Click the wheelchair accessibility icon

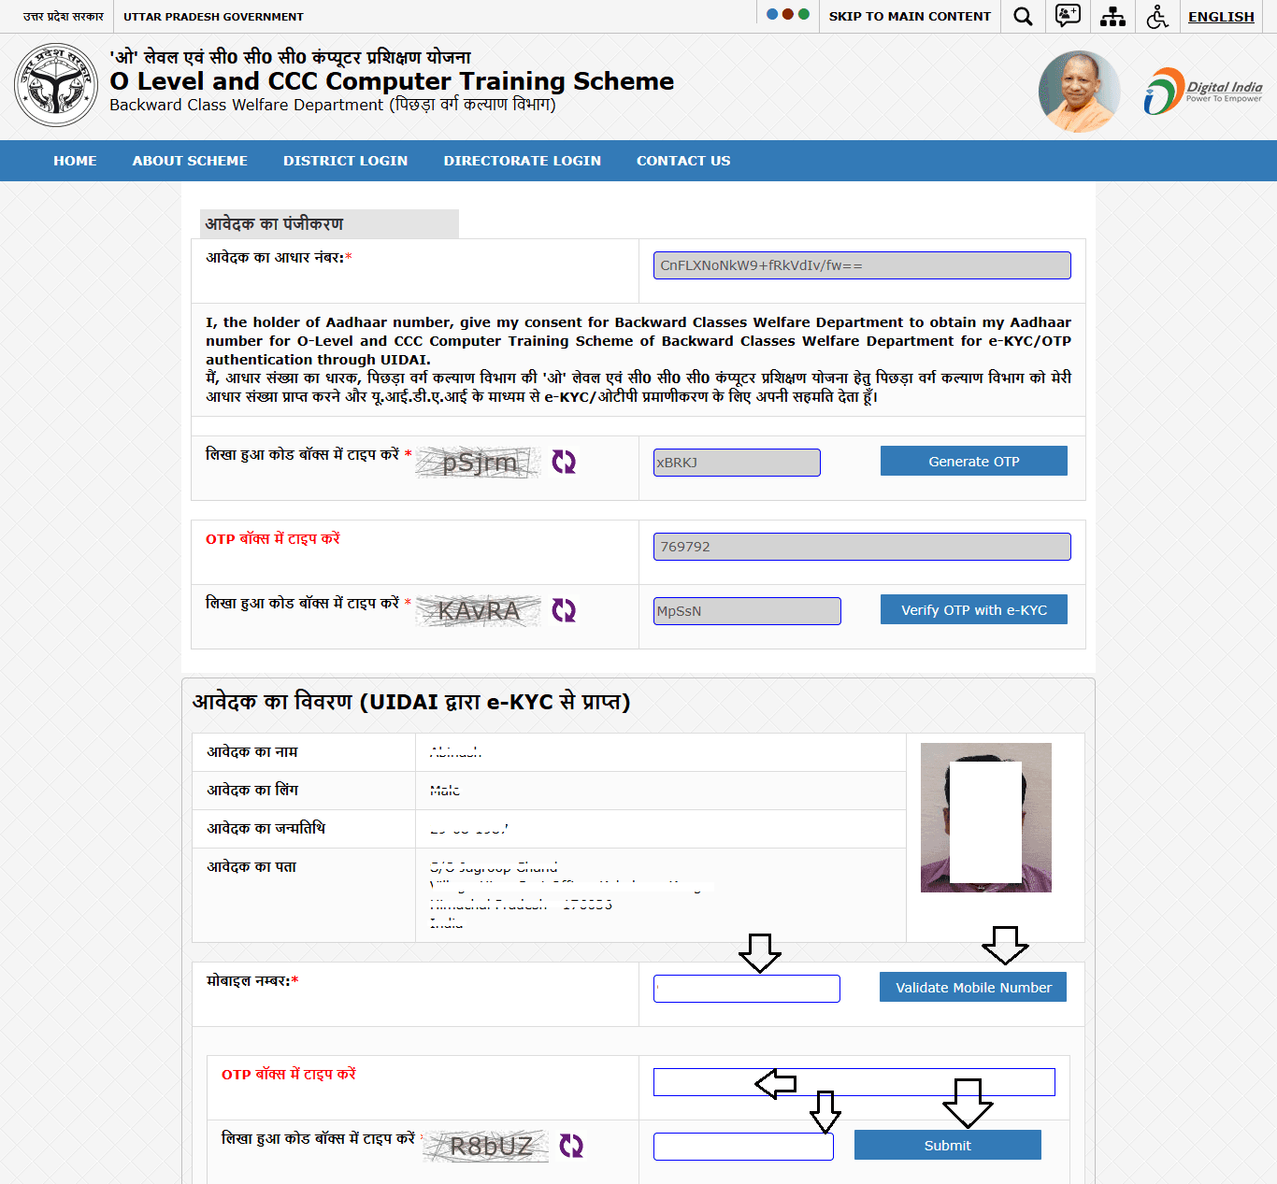tap(1157, 17)
